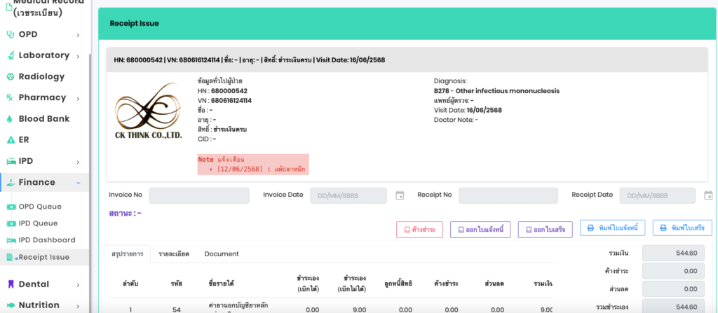The width and height of the screenshot is (718, 313).
Task: Open the Document tab
Action: (x=222, y=253)
